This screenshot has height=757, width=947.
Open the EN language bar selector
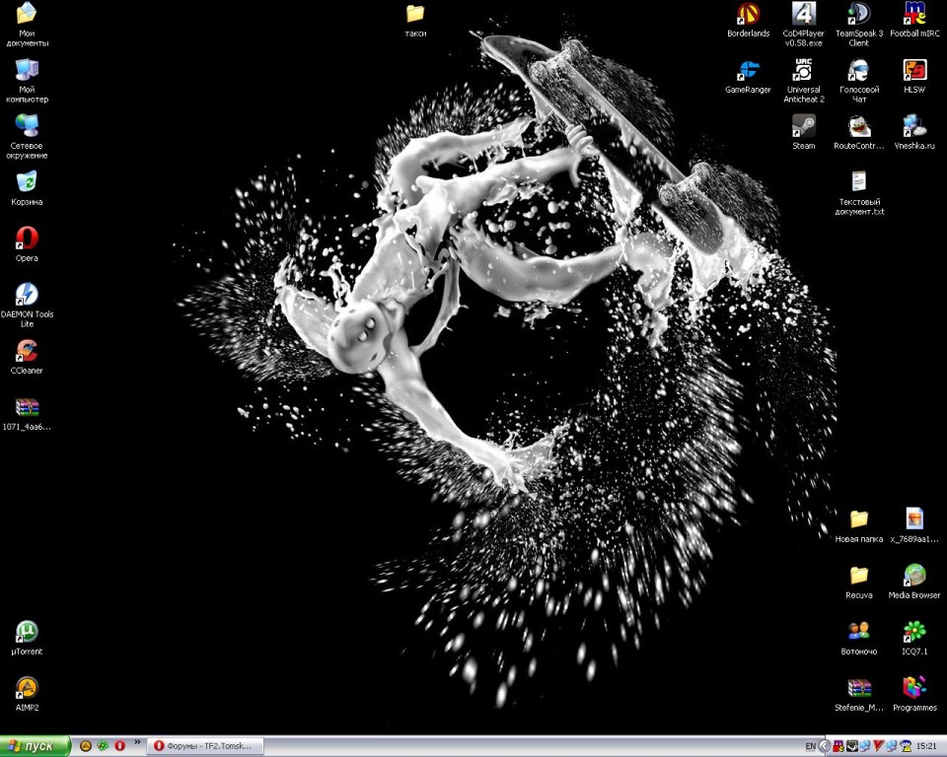(810, 746)
